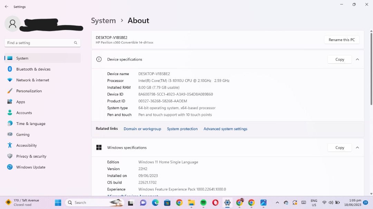Click the Rename this PC button

pos(342,40)
